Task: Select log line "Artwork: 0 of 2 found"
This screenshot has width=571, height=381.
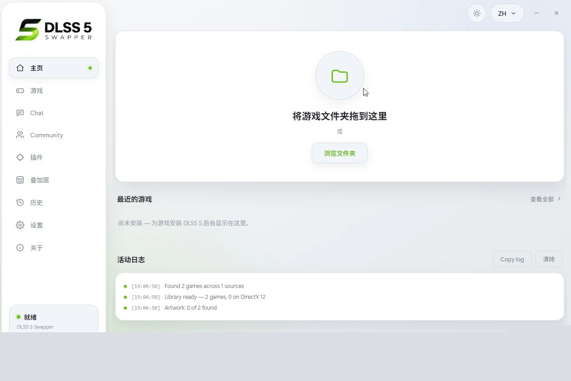Action: click(191, 308)
